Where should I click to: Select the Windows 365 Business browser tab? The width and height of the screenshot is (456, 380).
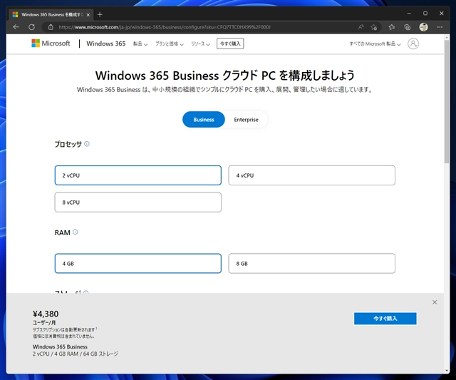[51, 14]
